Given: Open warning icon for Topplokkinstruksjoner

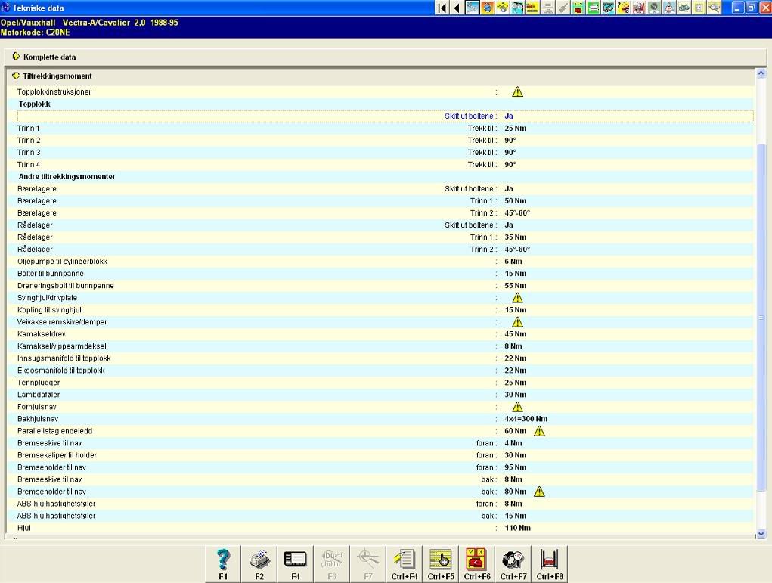Looking at the screenshot, I should [517, 92].
